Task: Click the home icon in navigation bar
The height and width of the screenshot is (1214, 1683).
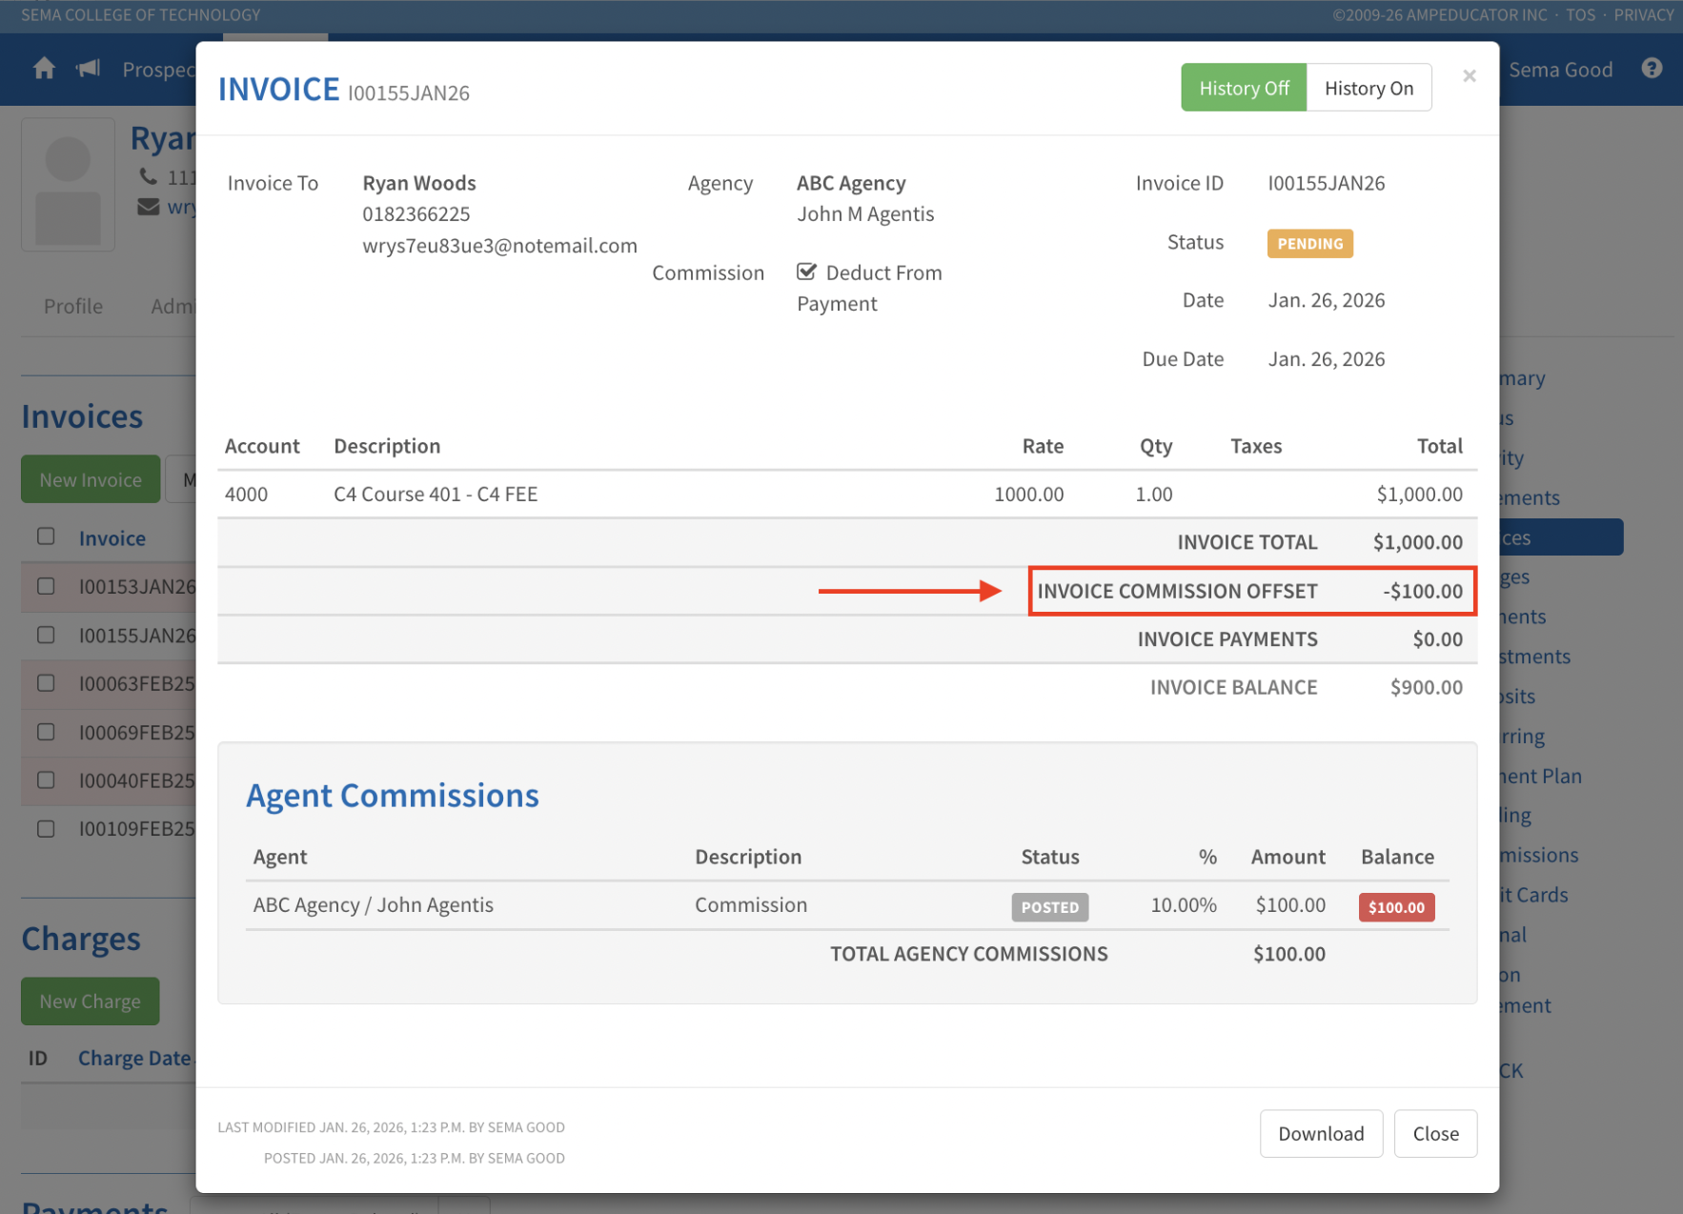Action: [44, 69]
